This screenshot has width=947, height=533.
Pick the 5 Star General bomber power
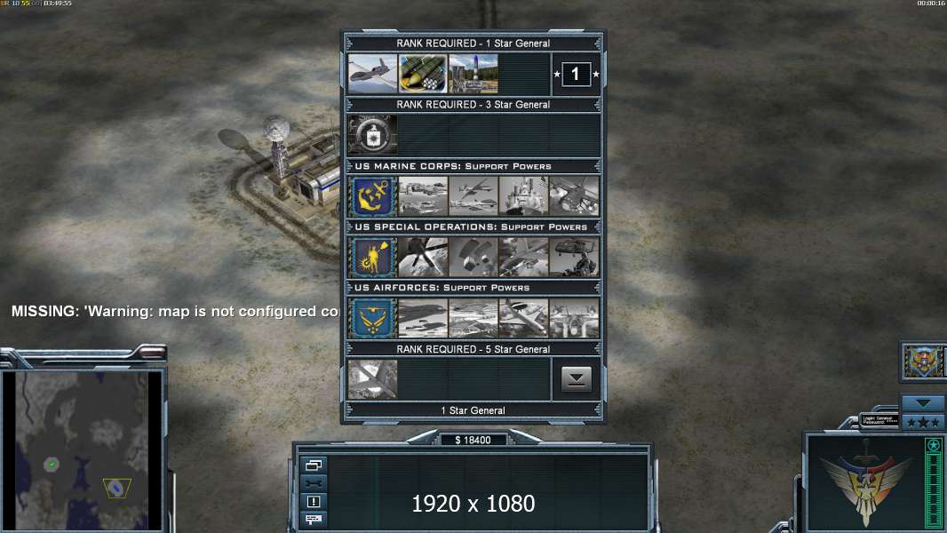[x=372, y=379]
